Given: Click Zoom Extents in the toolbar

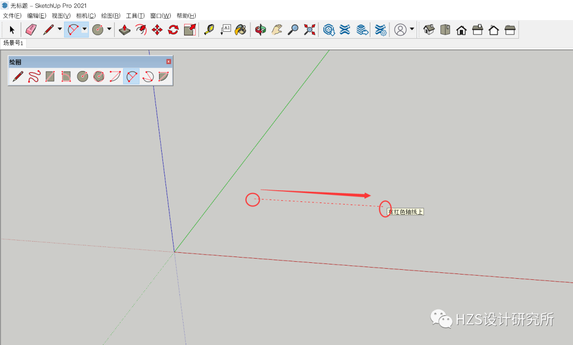Looking at the screenshot, I should pos(309,30).
